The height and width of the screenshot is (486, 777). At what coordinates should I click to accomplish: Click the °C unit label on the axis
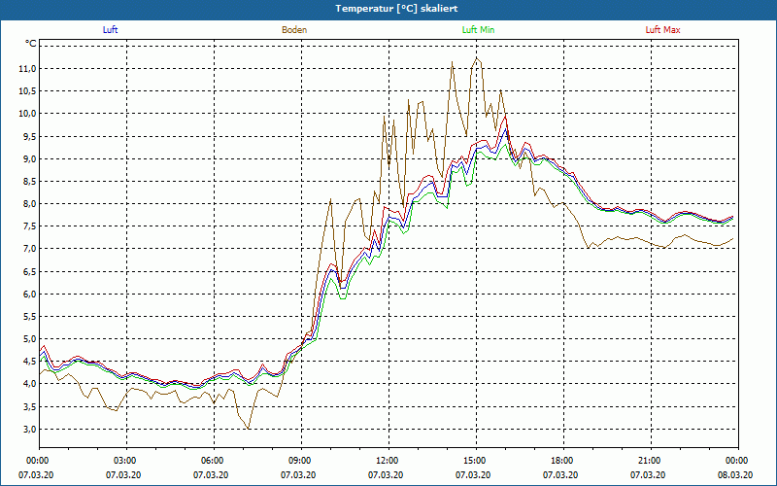pos(31,44)
